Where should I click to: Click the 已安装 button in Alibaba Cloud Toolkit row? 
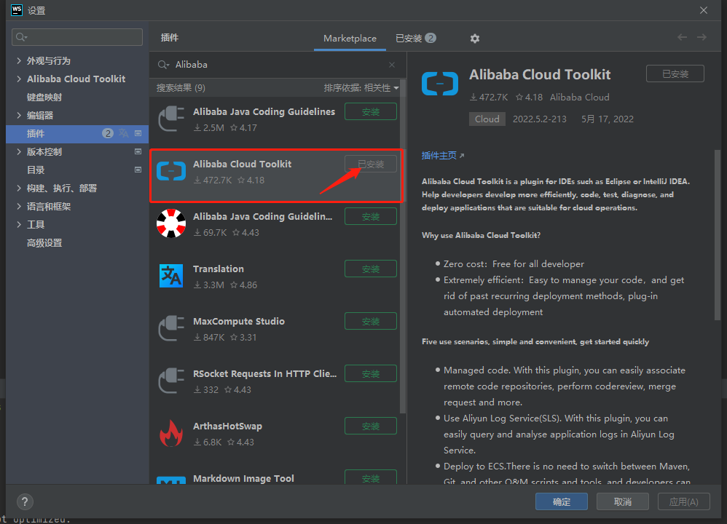[x=371, y=164]
